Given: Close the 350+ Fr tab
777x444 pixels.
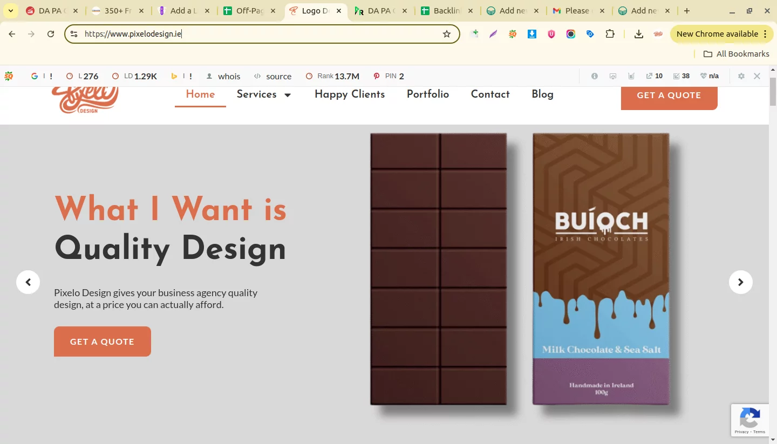Looking at the screenshot, I should pyautogui.click(x=141, y=11).
